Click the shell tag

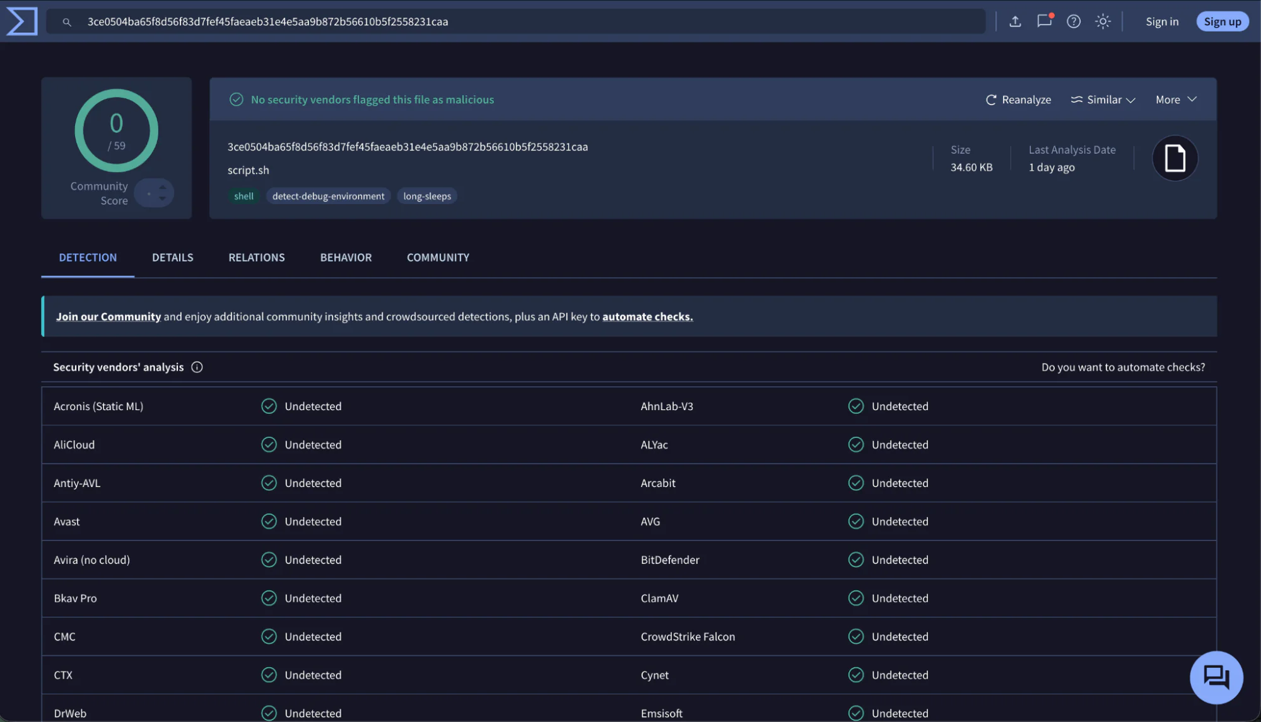[243, 196]
